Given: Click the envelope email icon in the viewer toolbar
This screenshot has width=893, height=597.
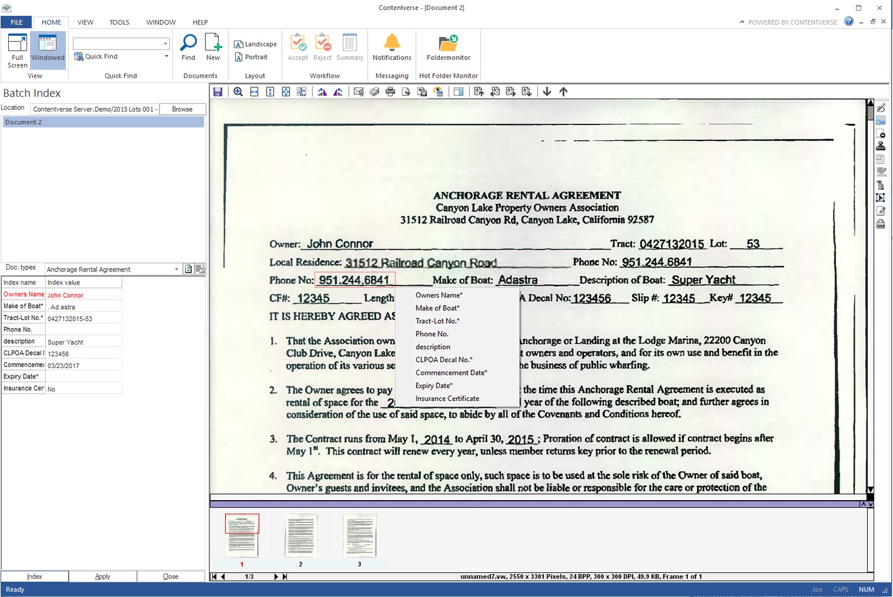Looking at the screenshot, I should pyautogui.click(x=358, y=92).
